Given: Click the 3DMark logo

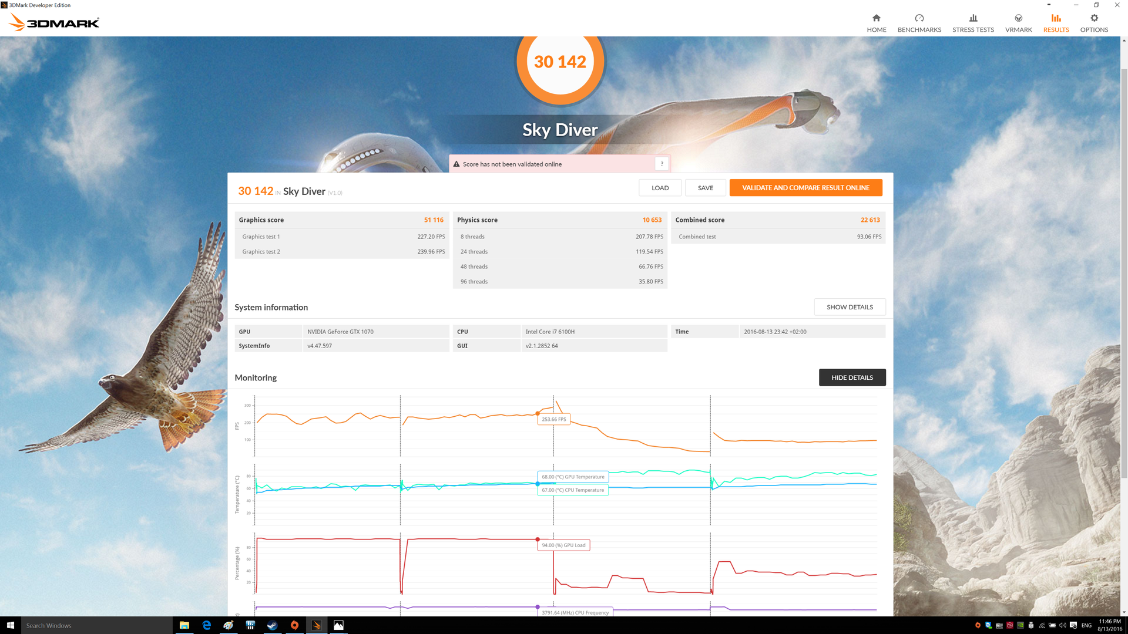Looking at the screenshot, I should point(54,23).
